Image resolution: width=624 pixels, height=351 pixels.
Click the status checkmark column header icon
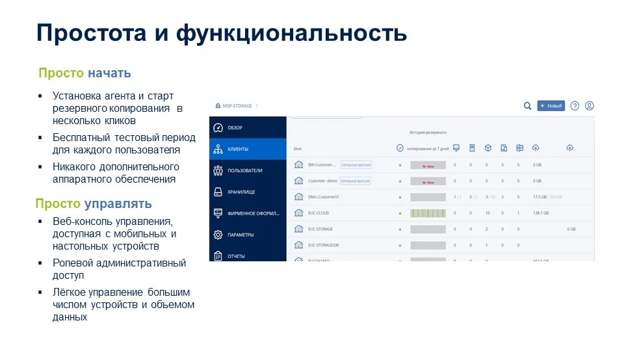400,148
